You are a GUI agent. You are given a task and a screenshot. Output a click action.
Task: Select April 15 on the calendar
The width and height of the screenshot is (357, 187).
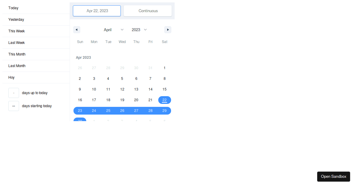[165, 89]
